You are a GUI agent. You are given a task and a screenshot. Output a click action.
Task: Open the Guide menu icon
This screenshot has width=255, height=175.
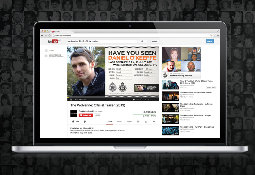click(46, 51)
